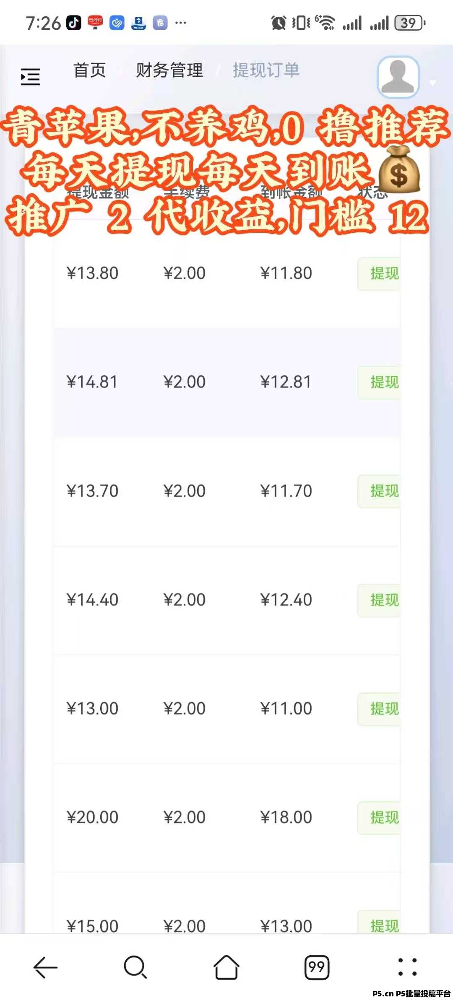Open the 99 tabs switcher
453x1001 pixels.
(317, 967)
